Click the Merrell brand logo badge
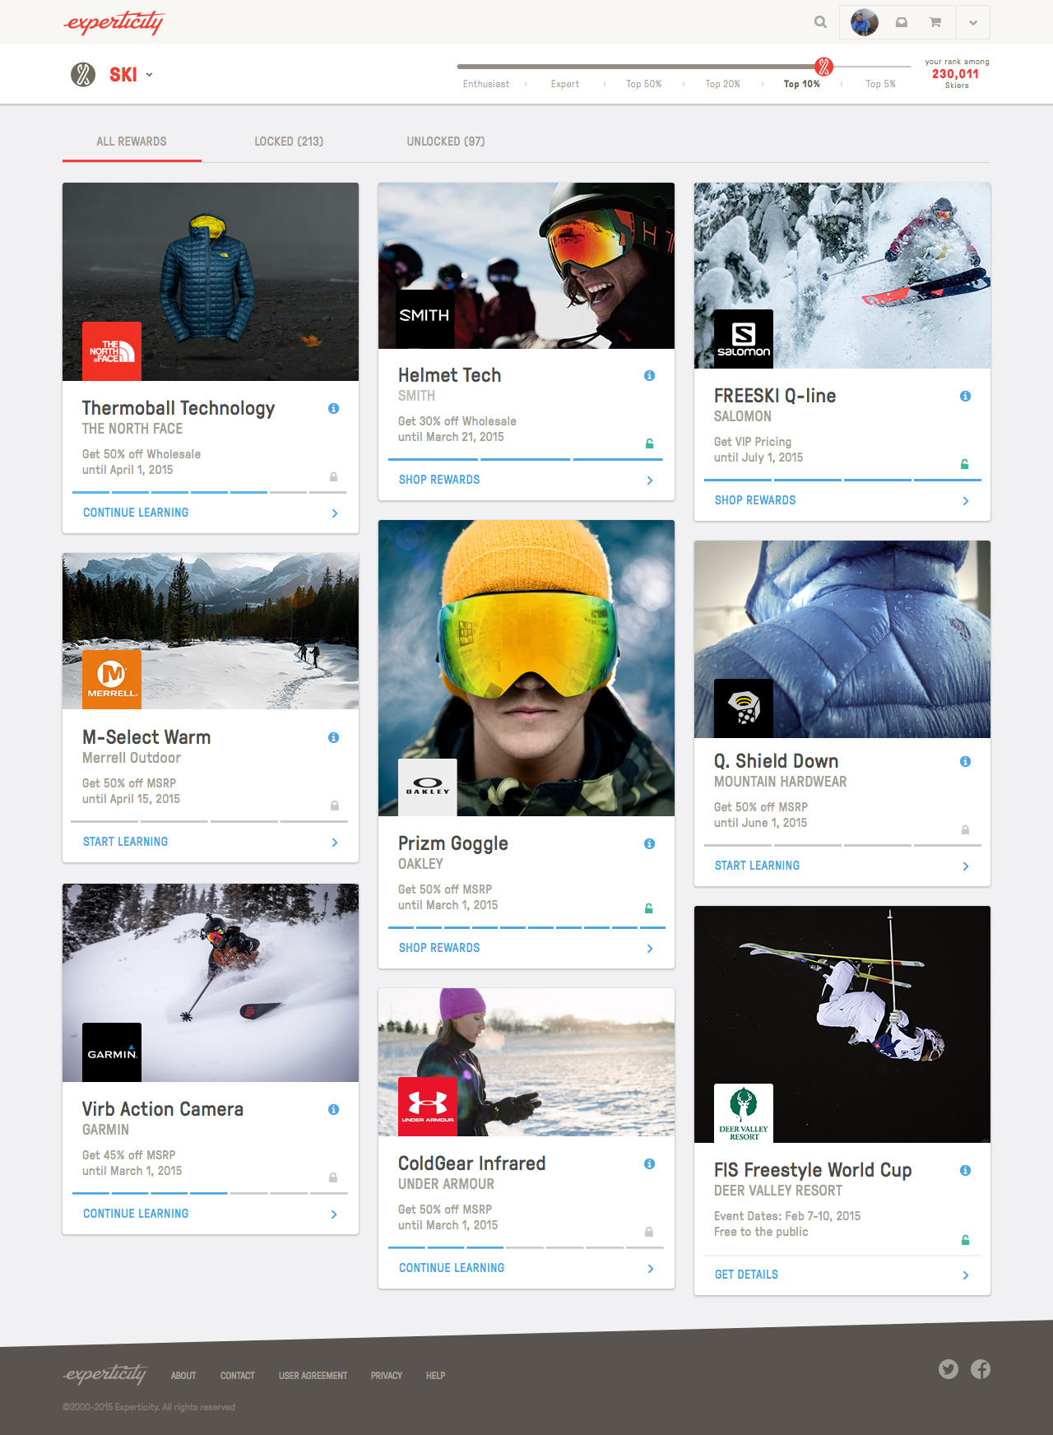The width and height of the screenshot is (1053, 1435). click(x=112, y=680)
